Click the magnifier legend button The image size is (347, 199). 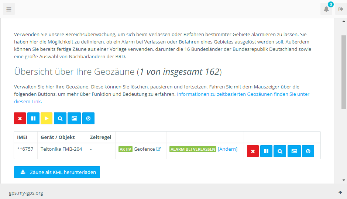(60, 118)
